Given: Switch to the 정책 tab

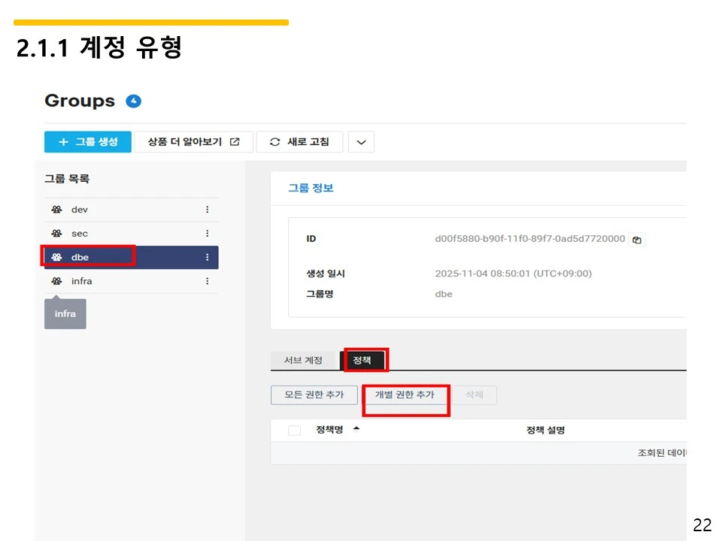Looking at the screenshot, I should (x=364, y=360).
